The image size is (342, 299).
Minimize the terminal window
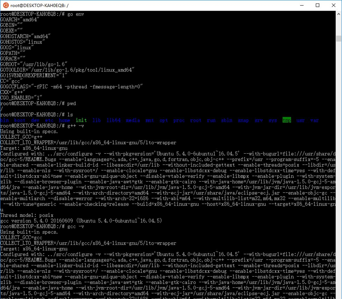click(302, 5)
